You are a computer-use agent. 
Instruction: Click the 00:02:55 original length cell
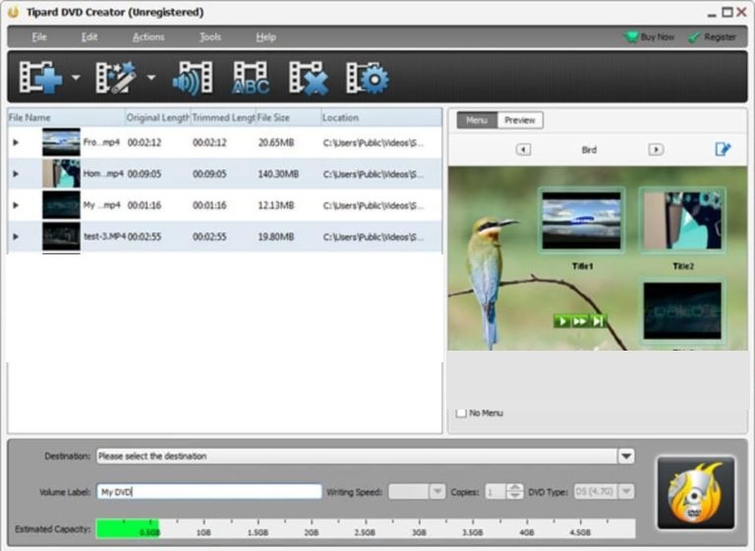144,237
